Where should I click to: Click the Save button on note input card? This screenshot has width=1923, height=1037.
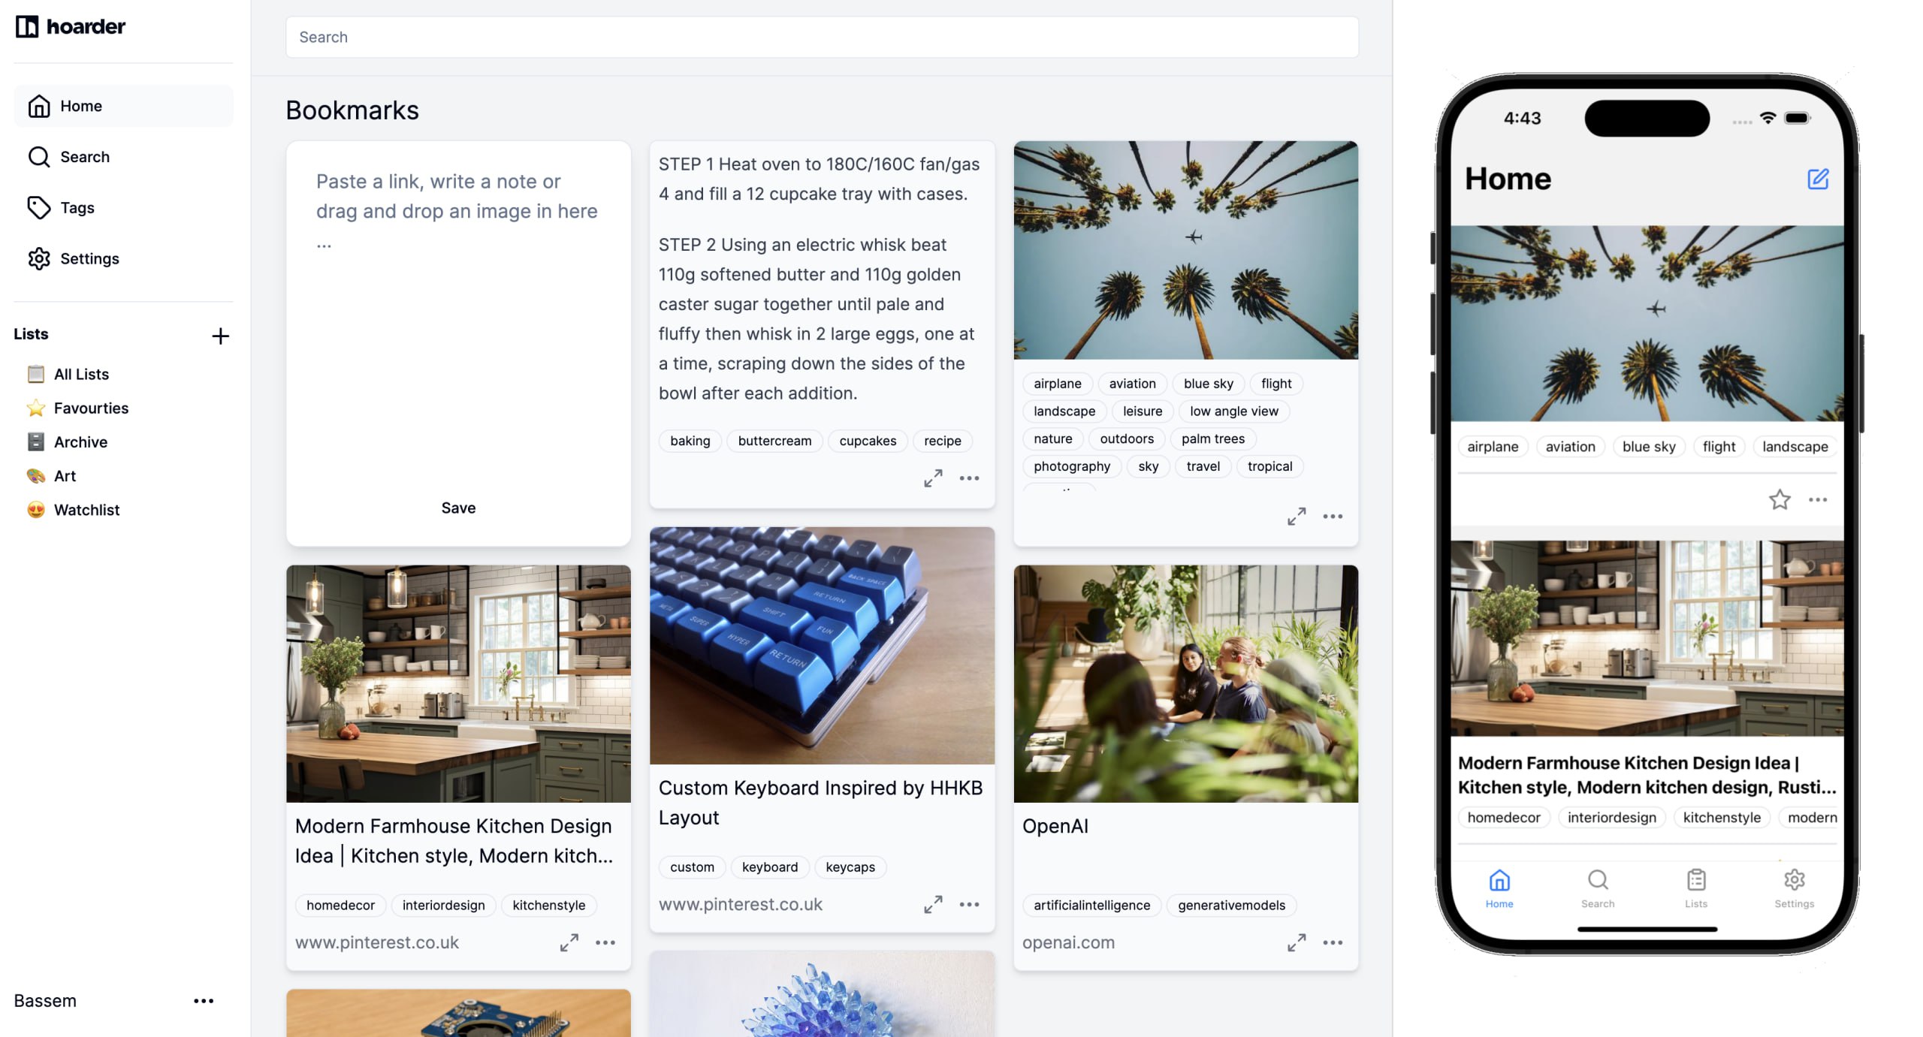tap(457, 507)
